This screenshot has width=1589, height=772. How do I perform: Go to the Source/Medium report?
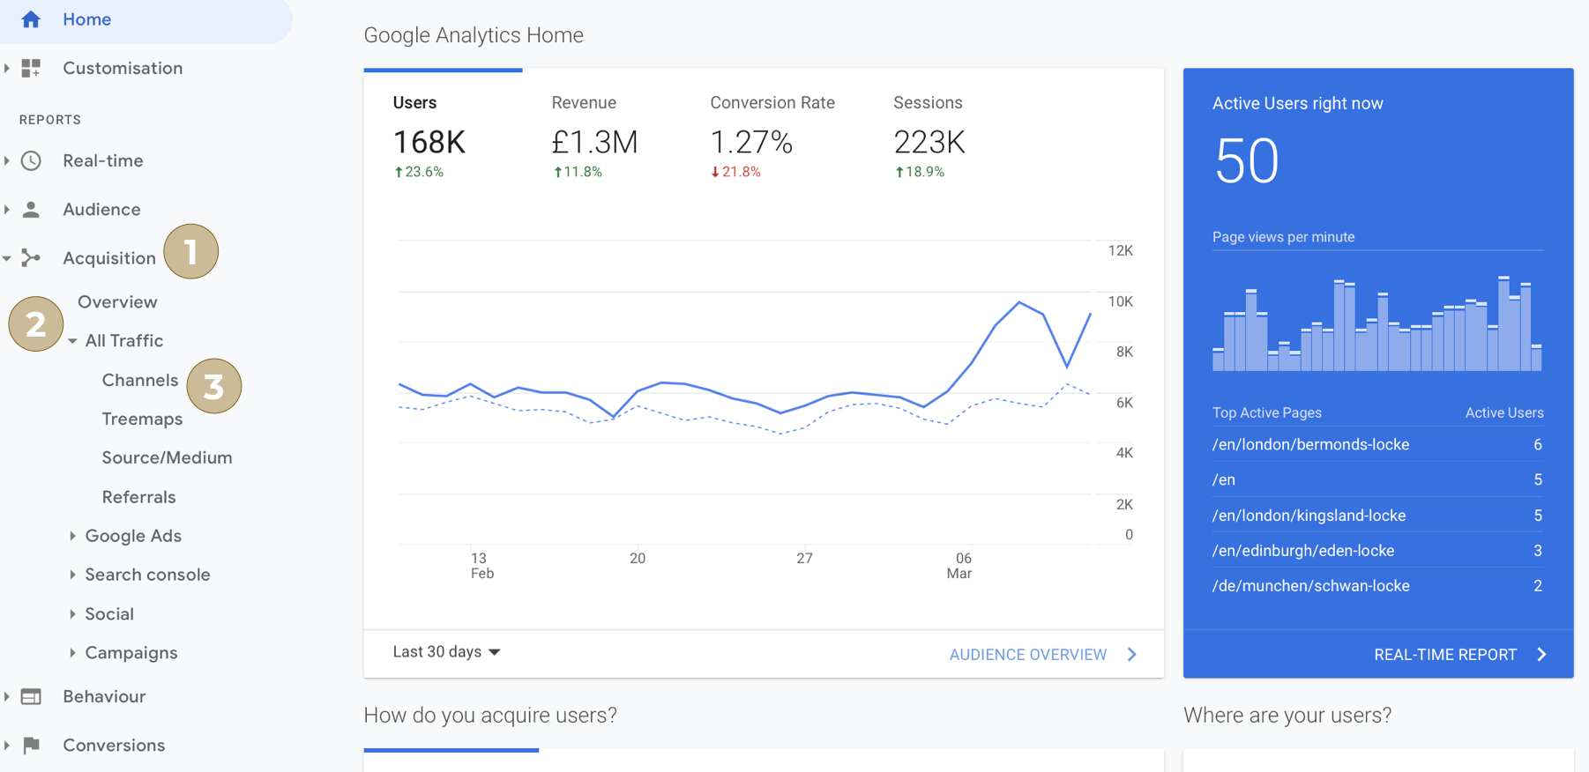tap(167, 457)
